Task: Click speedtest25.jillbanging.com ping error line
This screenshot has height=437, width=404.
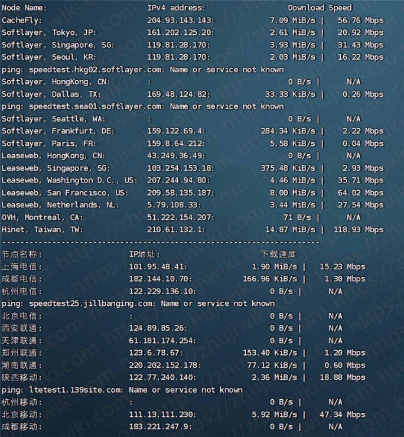Action: pos(138,304)
